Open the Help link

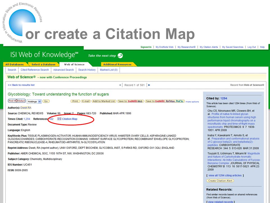(262, 47)
